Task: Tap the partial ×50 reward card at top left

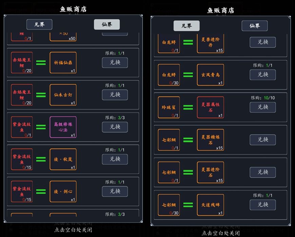Action: [x=63, y=37]
